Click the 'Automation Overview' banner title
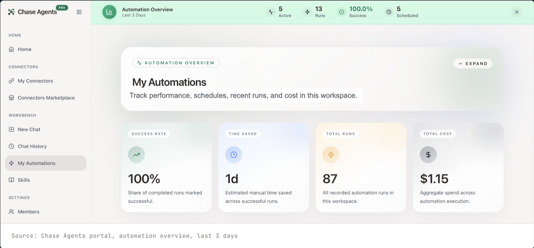 (148, 10)
